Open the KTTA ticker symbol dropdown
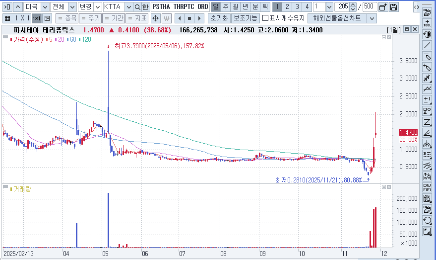This screenshot has width=436, height=260. (x=128, y=7)
